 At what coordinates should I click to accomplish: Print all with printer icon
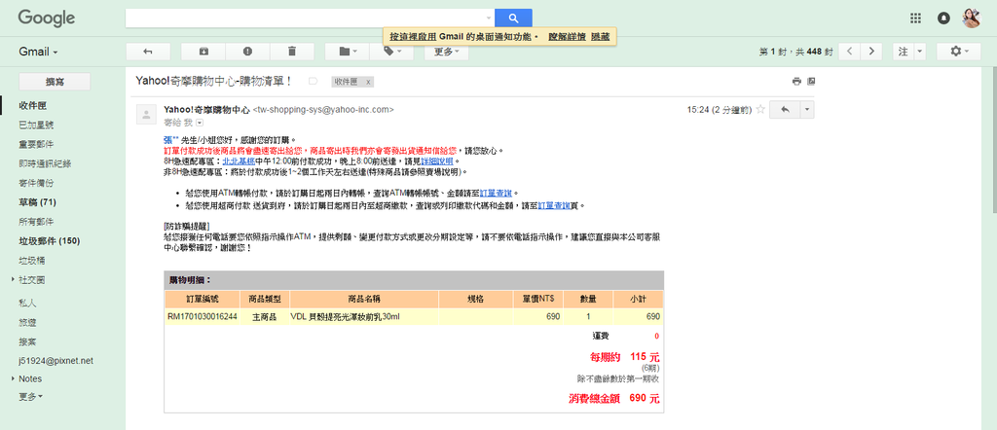click(x=796, y=82)
